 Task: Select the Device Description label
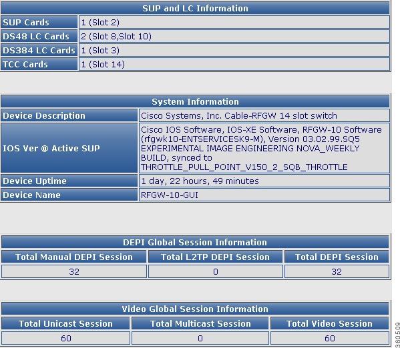(69, 115)
